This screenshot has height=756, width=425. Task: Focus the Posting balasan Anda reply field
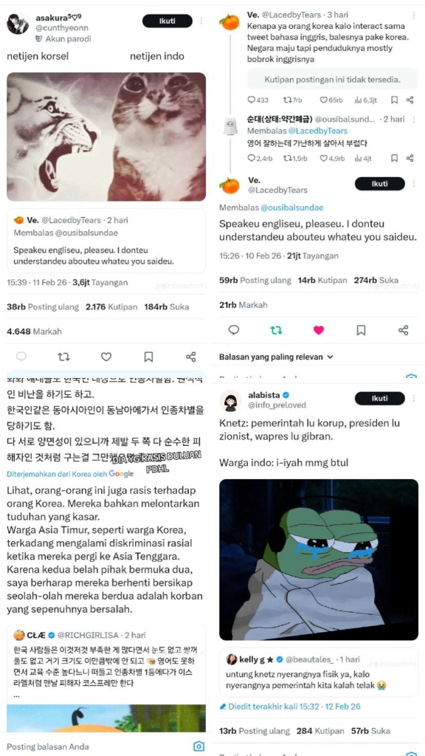click(97, 747)
